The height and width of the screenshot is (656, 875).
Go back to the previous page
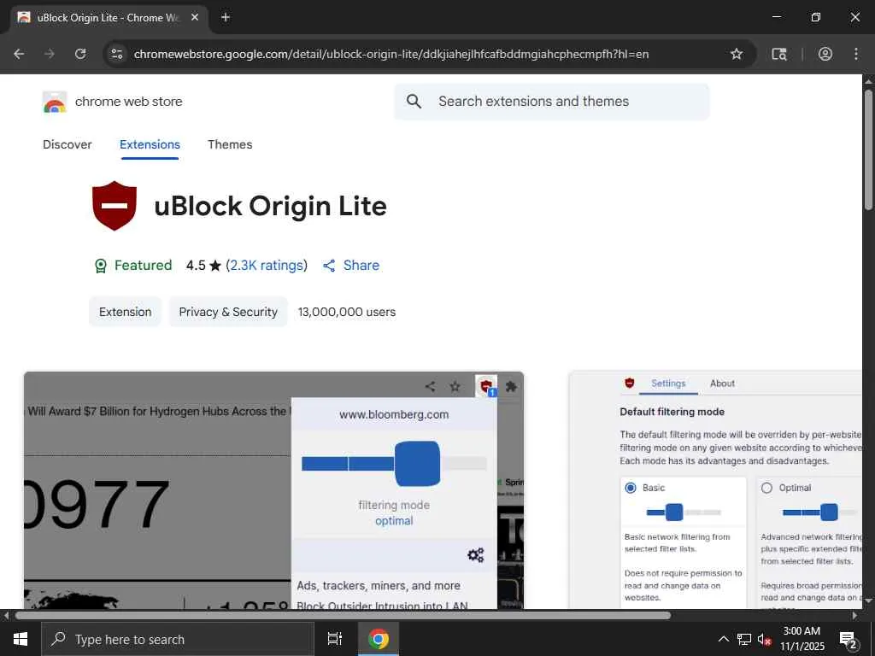(19, 54)
